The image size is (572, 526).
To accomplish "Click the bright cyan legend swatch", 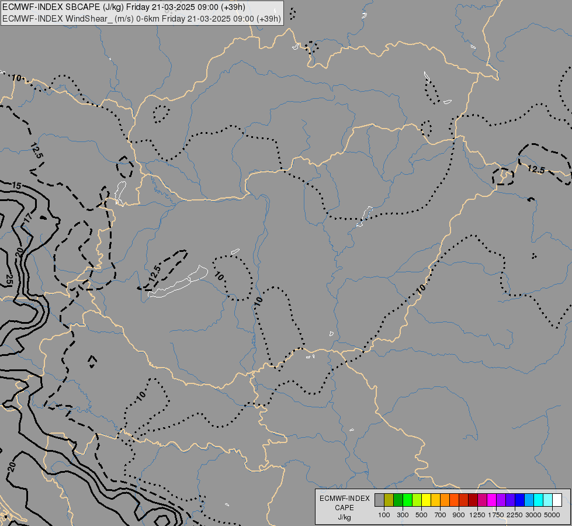I will pyautogui.click(x=538, y=500).
